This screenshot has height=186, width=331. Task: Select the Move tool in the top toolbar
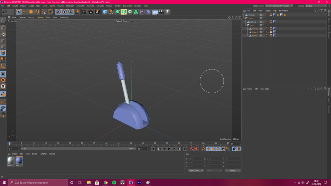25,12
